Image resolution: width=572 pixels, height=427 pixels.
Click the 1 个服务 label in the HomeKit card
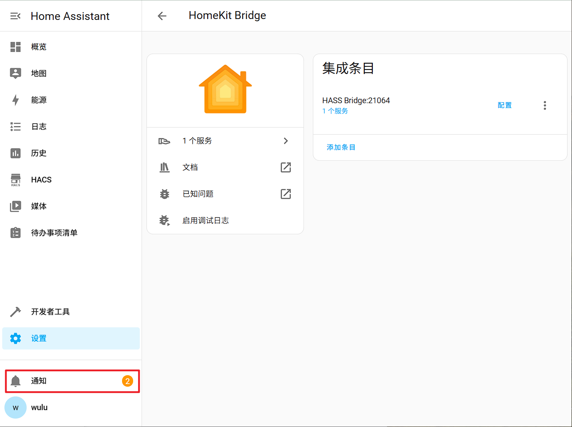point(197,141)
